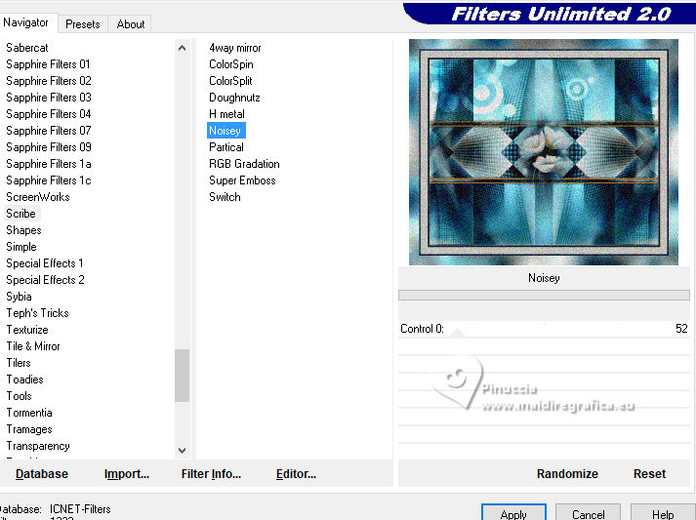The width and height of the screenshot is (696, 520).
Task: Open Texturize category
Action: (x=27, y=330)
